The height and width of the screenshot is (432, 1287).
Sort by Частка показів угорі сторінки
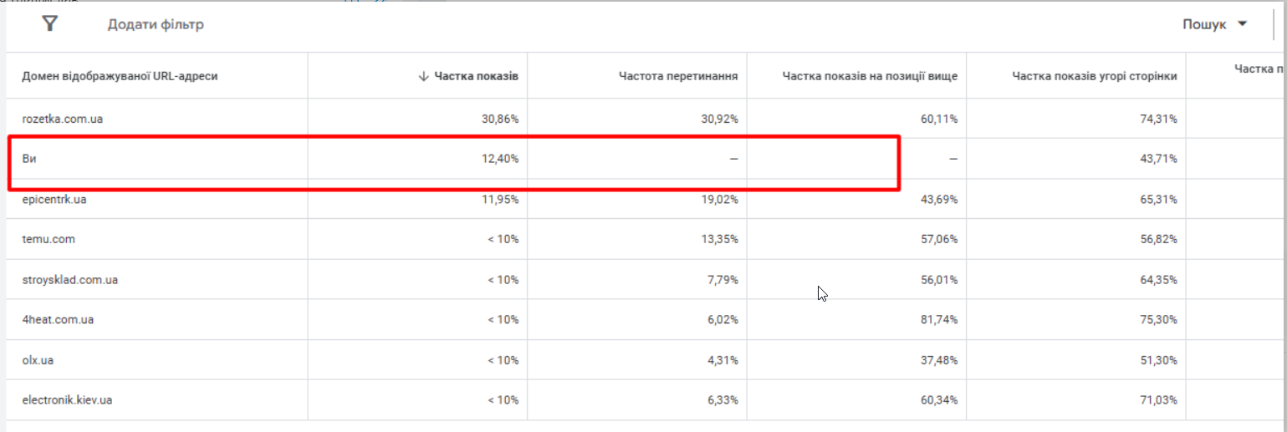[x=1094, y=76]
